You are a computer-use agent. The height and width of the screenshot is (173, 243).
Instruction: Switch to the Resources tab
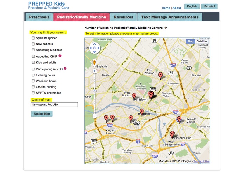click(123, 17)
